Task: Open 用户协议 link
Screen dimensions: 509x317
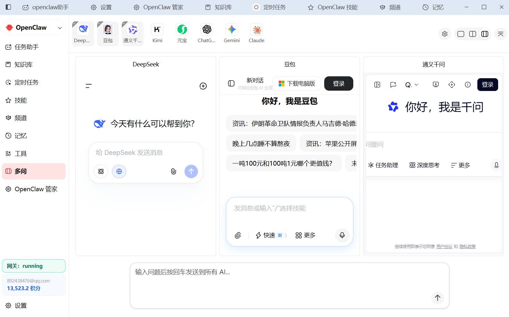Action: point(444,246)
